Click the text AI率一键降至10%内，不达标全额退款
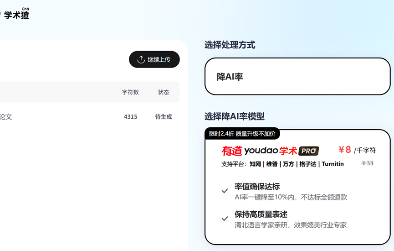The height and width of the screenshot is (251, 394). click(291, 197)
